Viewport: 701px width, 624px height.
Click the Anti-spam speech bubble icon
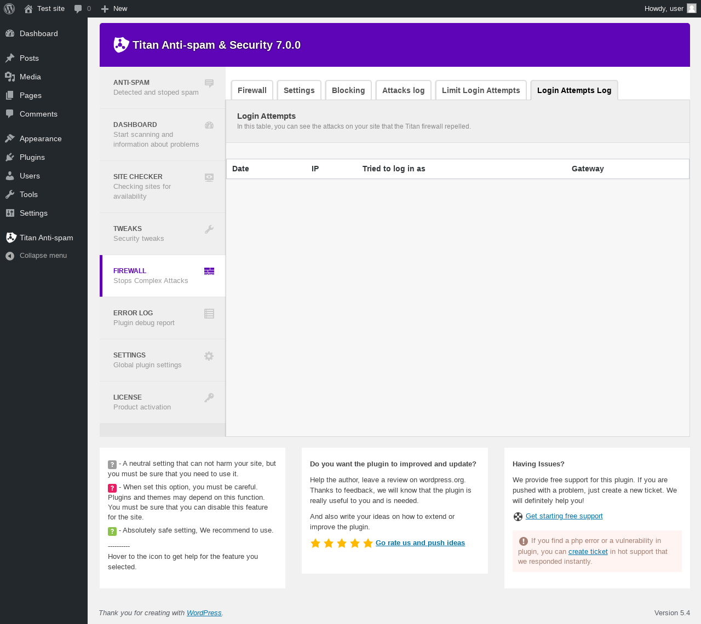209,83
